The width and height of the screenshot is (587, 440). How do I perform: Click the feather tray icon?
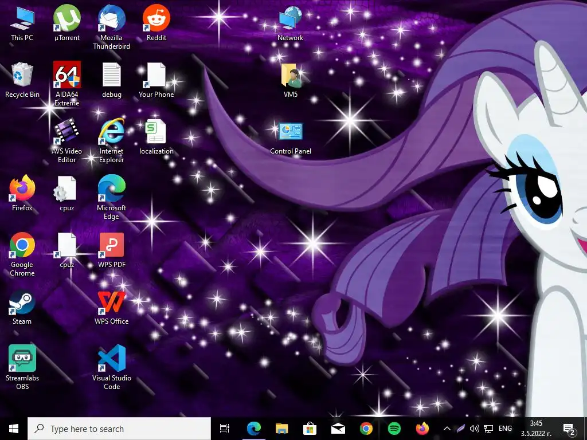tap(461, 429)
